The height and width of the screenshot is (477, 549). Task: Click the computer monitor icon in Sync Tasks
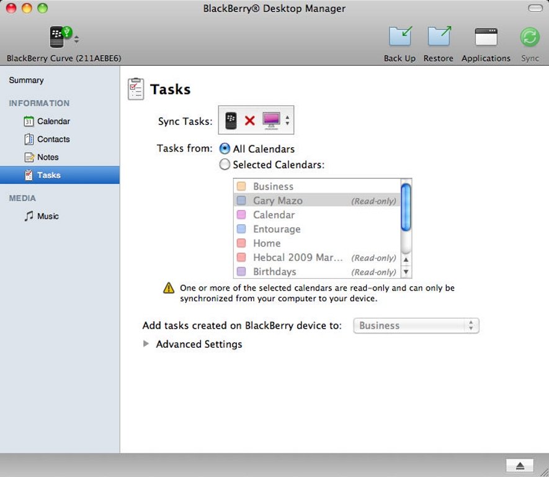271,120
